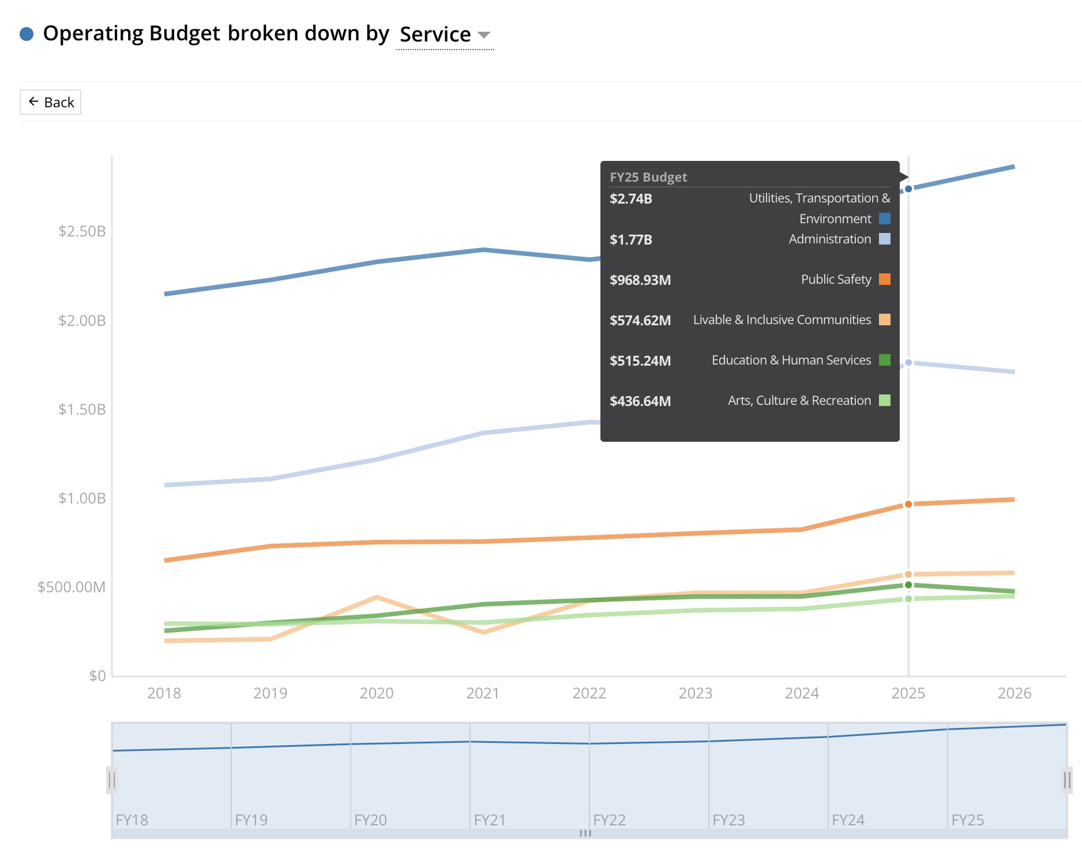Click the bottom center scrollbar grip

coord(585,833)
